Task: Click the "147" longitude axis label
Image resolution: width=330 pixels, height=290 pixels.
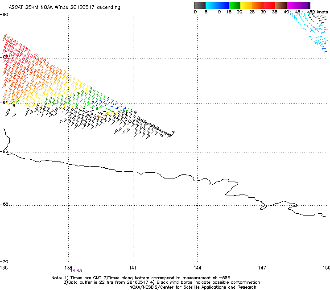Action: pyautogui.click(x=262, y=267)
